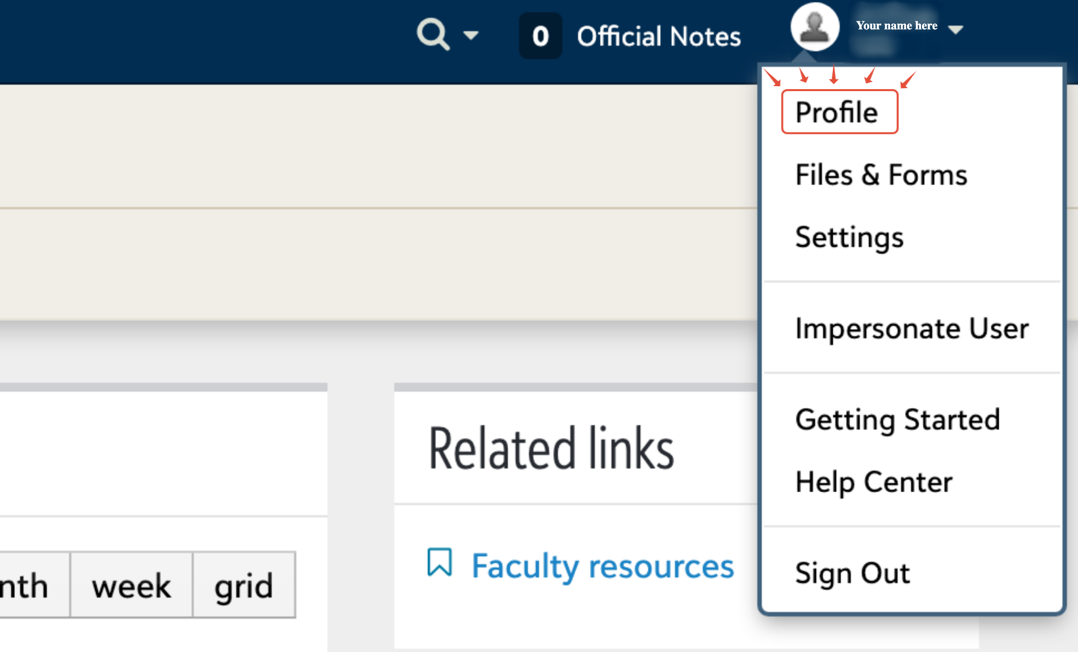
Task: Open Getting Started from menu
Action: point(898,419)
